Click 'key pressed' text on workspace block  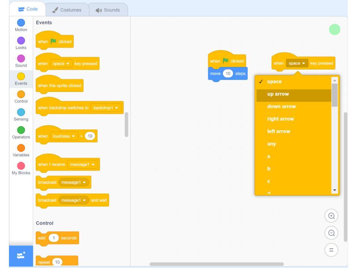321,63
